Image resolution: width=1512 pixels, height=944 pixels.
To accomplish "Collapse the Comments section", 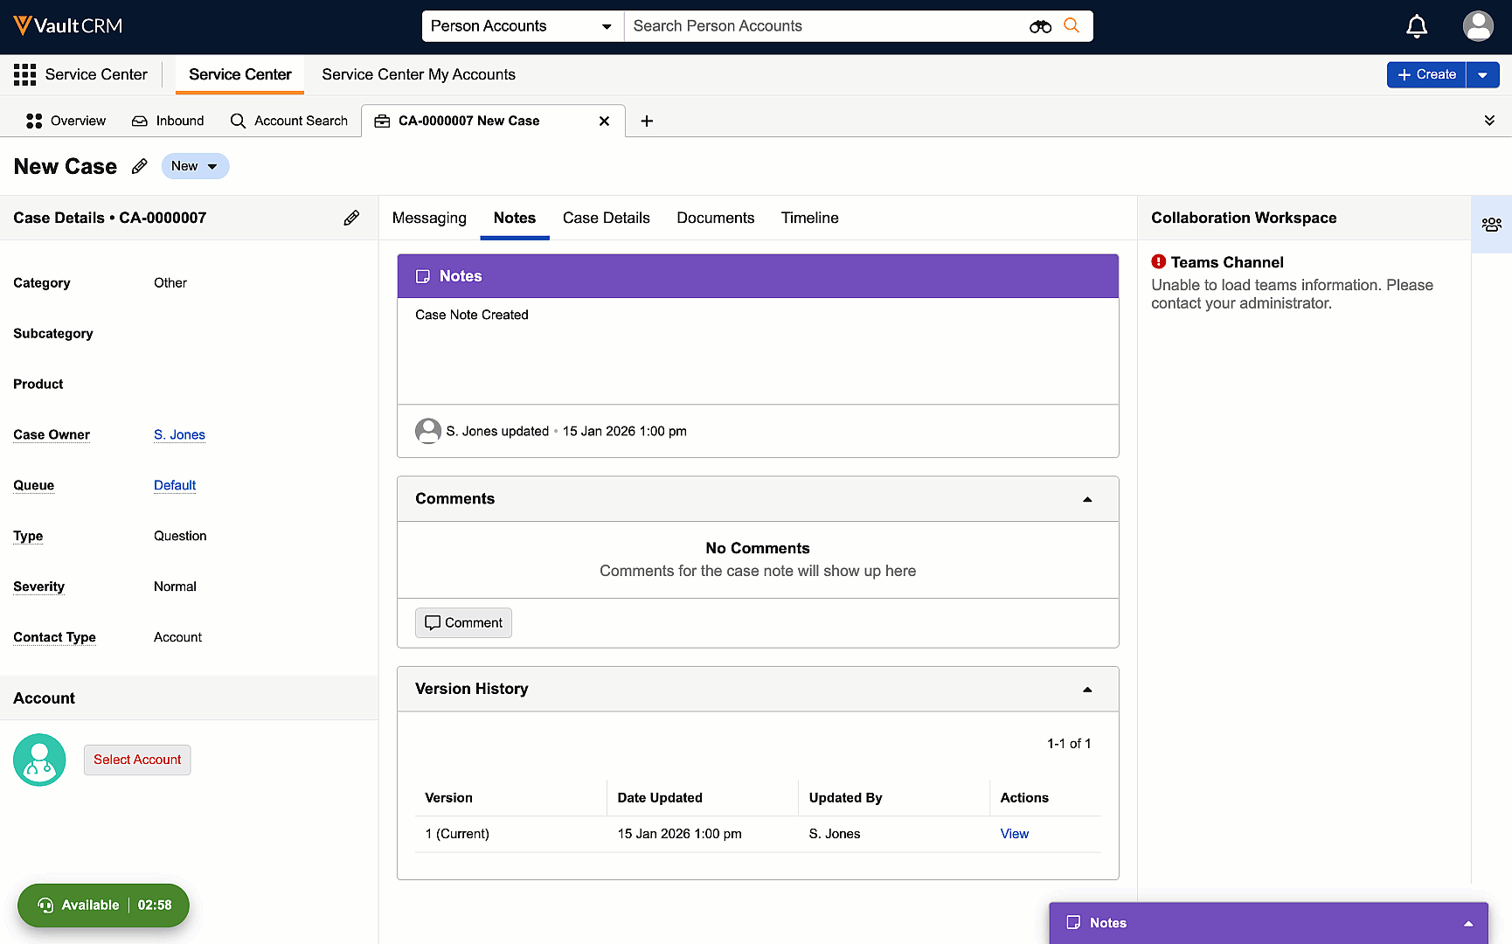I will click(x=1087, y=499).
